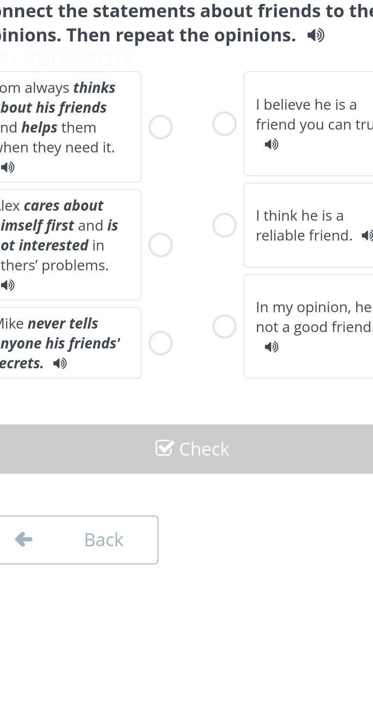Select connector circle beside Alex statement
Screen dimensions: 373x706
pyautogui.click(x=161, y=245)
